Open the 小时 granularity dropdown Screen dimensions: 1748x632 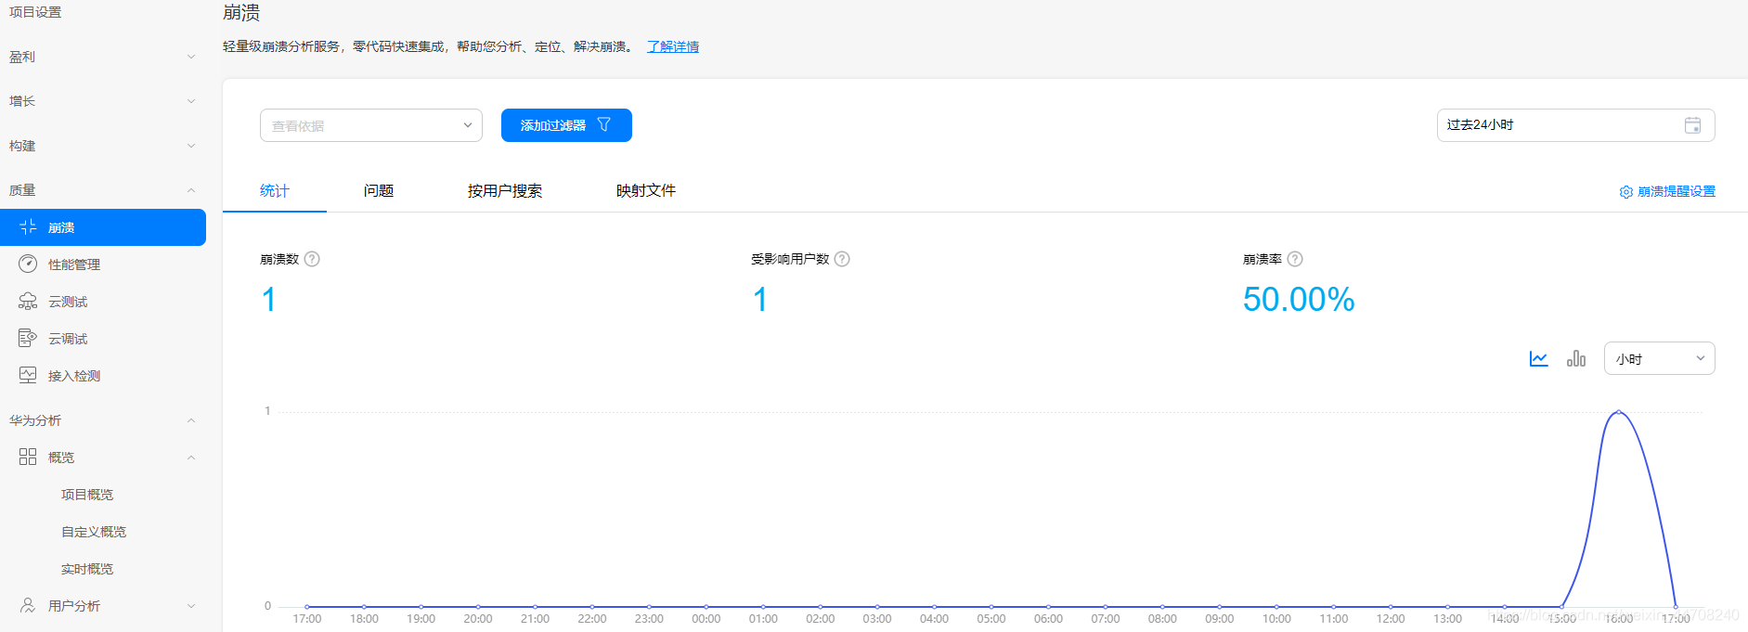pyautogui.click(x=1659, y=358)
